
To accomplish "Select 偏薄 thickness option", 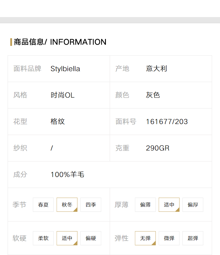I will pyautogui.click(x=145, y=205).
